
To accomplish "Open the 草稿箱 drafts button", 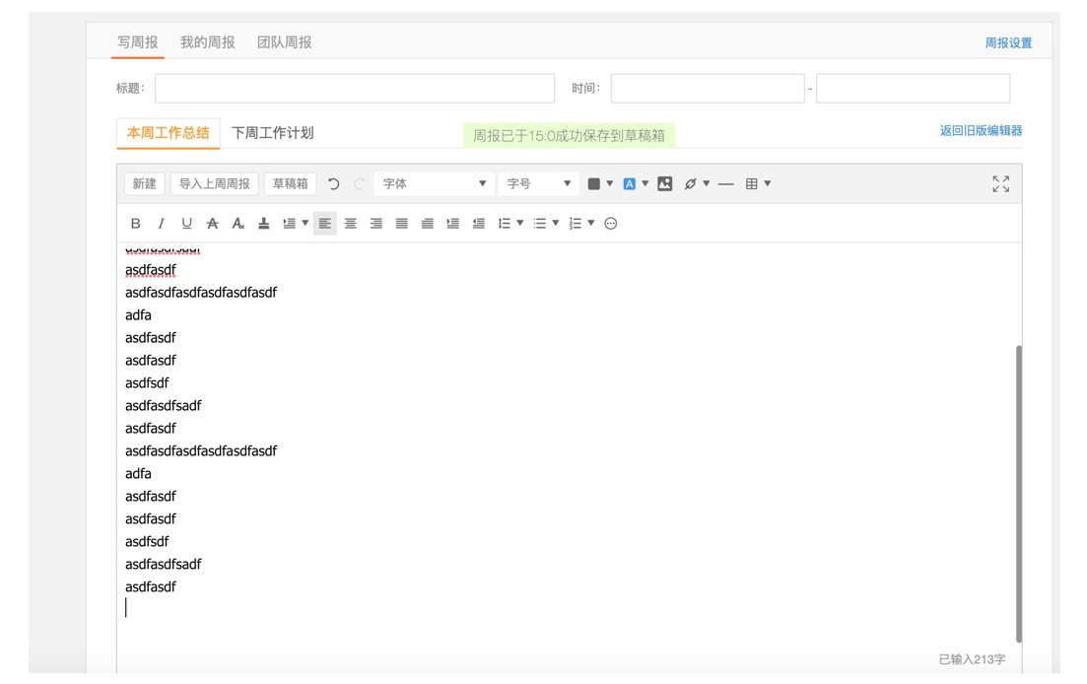I will pos(290,183).
